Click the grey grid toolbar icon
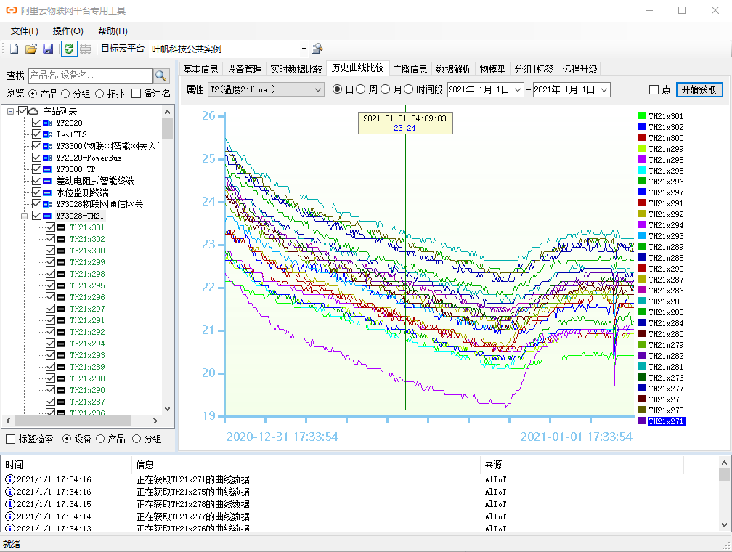732x552 pixels. click(x=85, y=49)
